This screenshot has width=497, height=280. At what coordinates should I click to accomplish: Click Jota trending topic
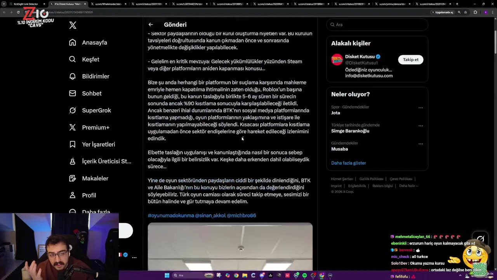[335, 113]
